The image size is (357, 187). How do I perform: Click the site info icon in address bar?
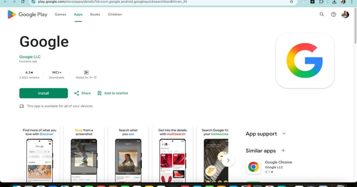pyautogui.click(x=33, y=2)
